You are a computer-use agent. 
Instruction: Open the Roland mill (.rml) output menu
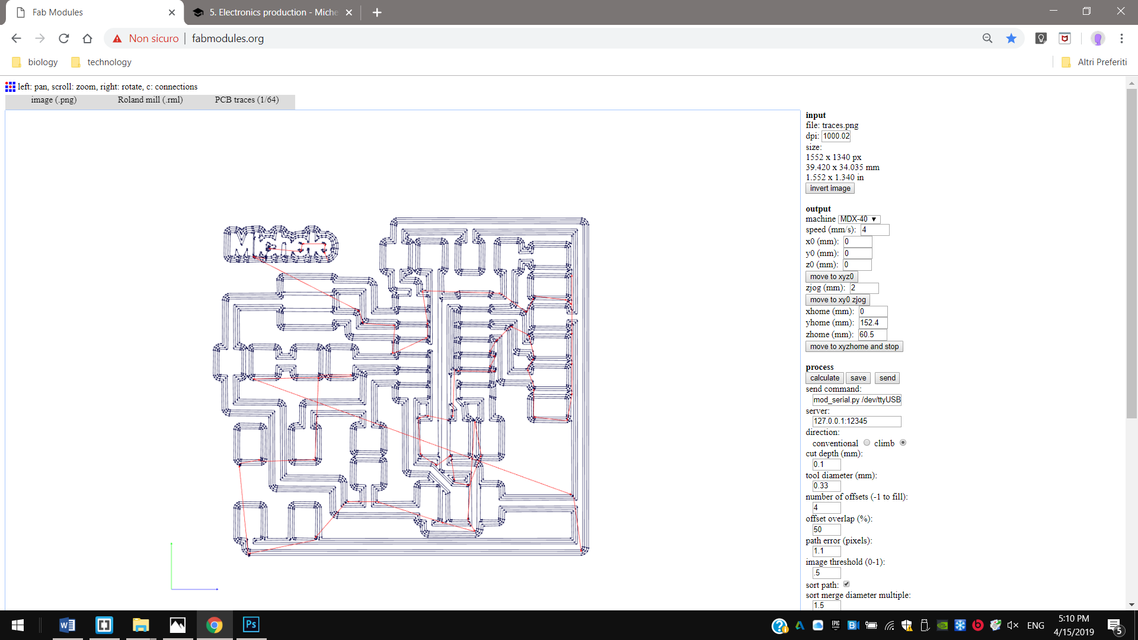[x=150, y=100]
